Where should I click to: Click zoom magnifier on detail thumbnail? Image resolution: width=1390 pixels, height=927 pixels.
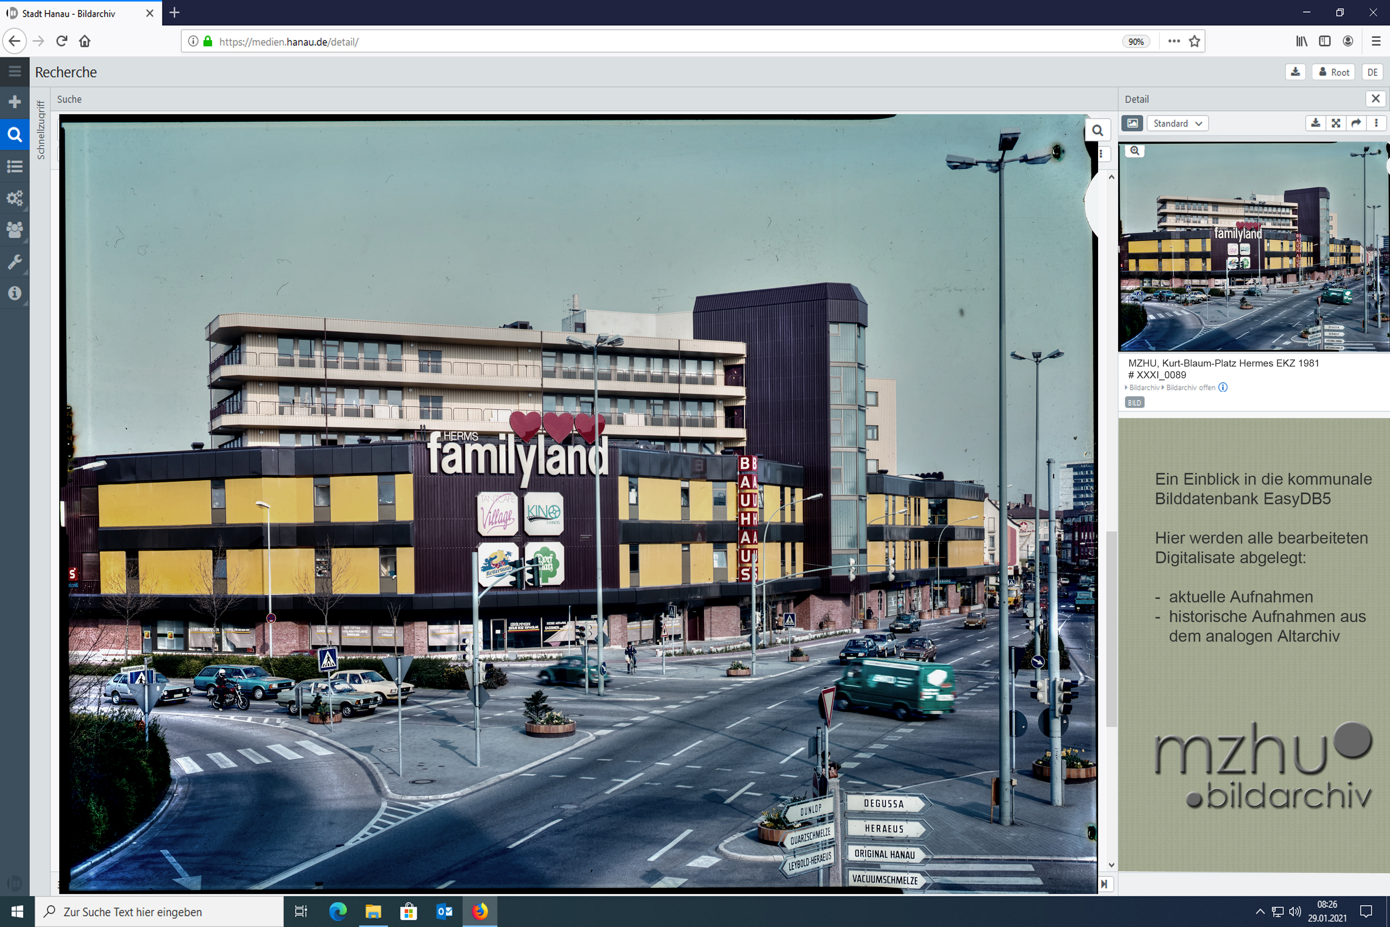(1134, 151)
